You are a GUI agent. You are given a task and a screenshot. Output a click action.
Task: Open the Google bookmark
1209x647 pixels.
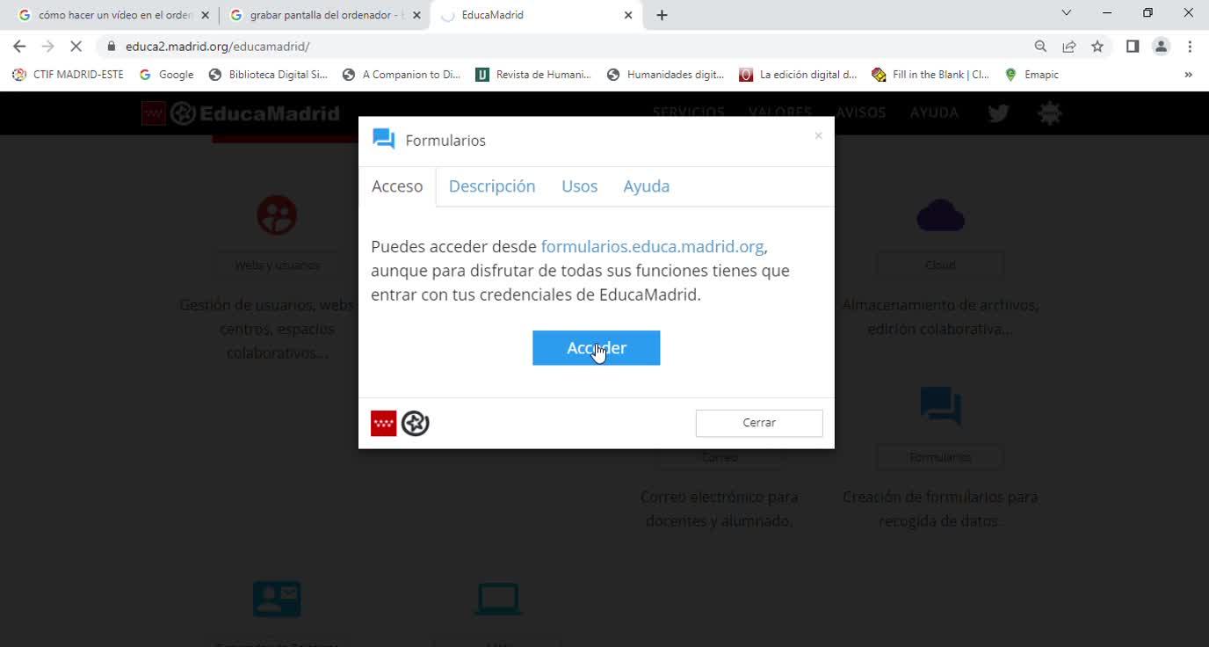tap(166, 75)
